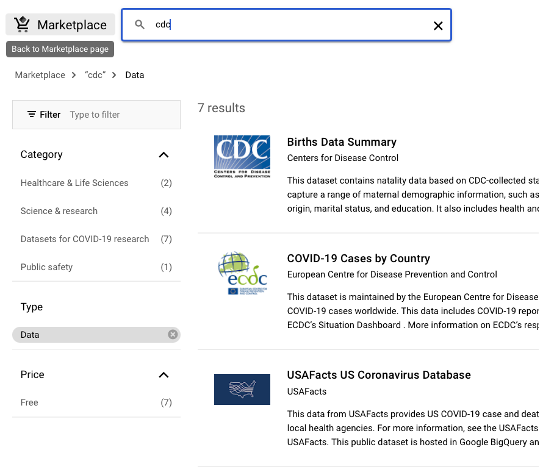
Task: Click the Category section heading
Action: pyautogui.click(x=41, y=154)
